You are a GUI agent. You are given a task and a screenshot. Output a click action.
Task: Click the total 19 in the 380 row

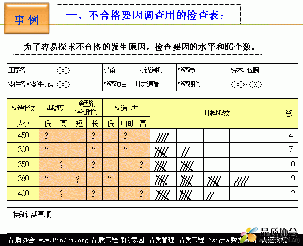click(291, 179)
